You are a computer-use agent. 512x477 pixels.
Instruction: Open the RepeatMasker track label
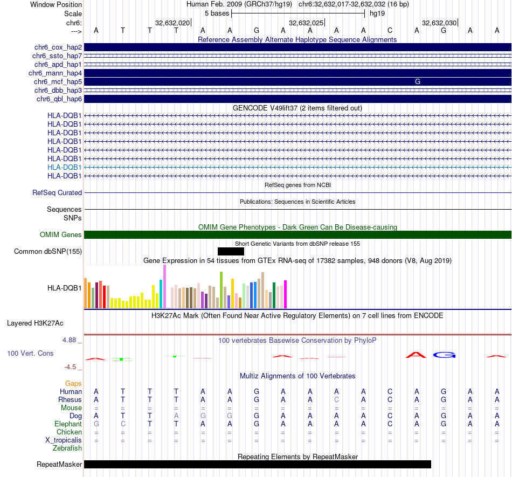click(59, 464)
